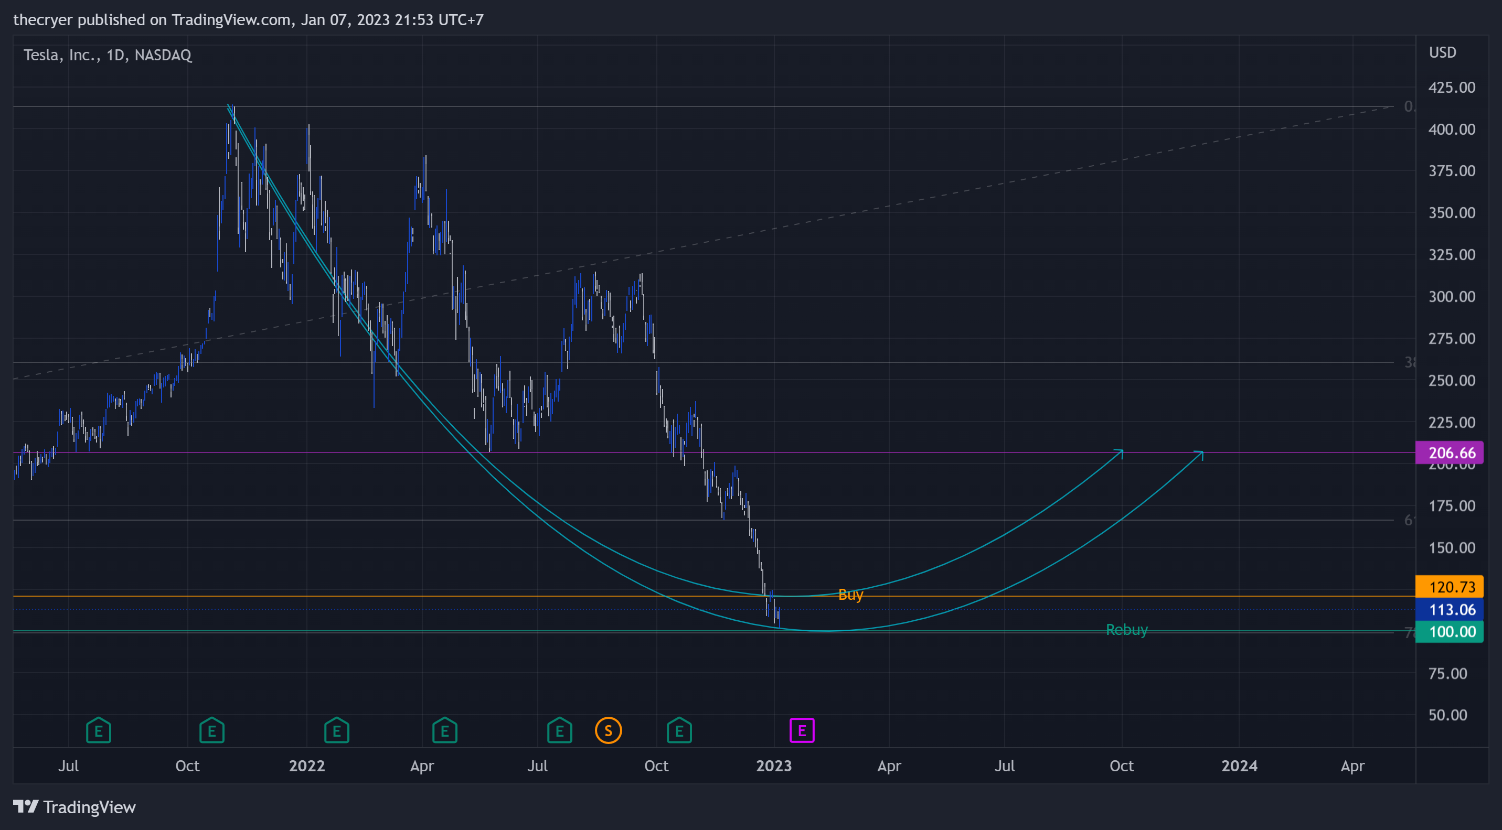Screen dimensions: 1502x830
Task: Click the 175.00 price axis label
Action: tap(1451, 505)
